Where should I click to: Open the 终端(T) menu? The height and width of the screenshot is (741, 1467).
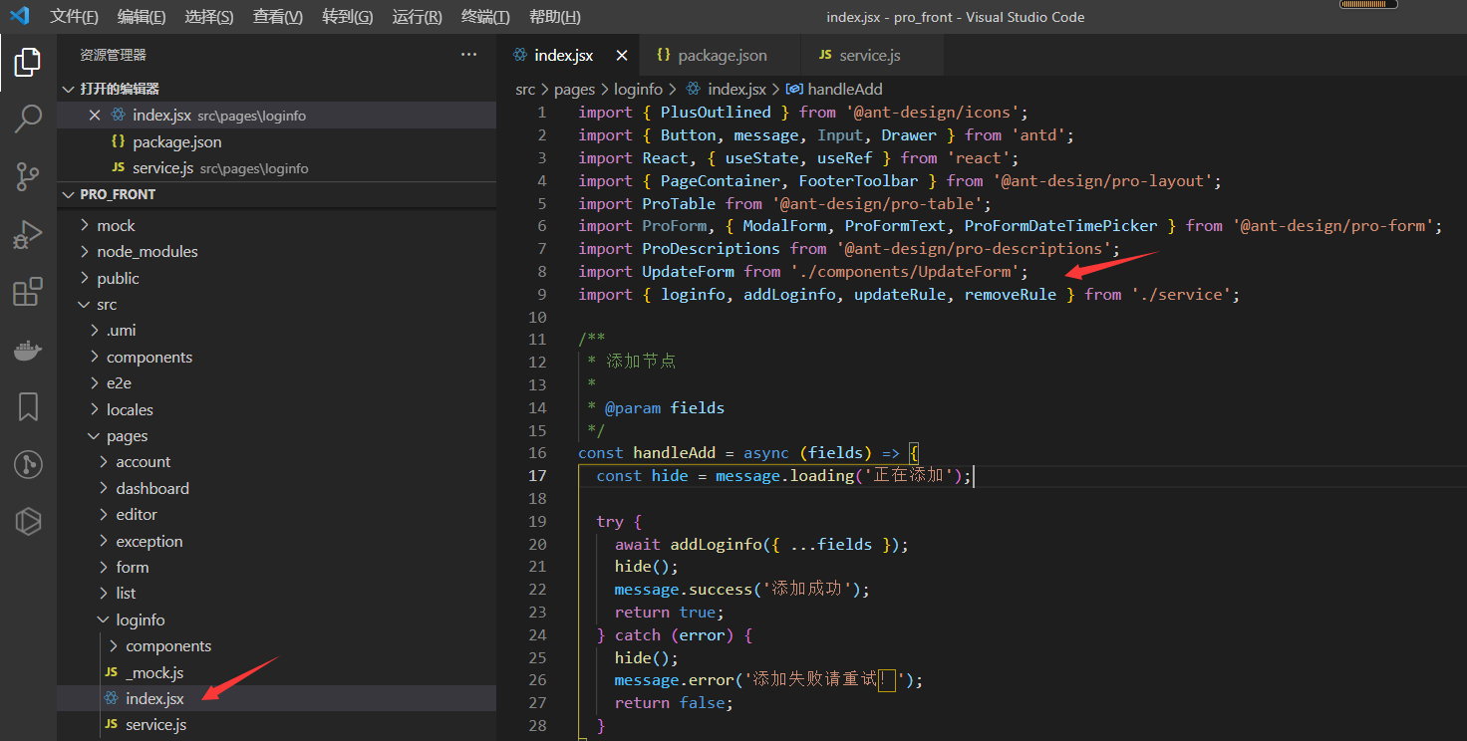pyautogui.click(x=485, y=17)
